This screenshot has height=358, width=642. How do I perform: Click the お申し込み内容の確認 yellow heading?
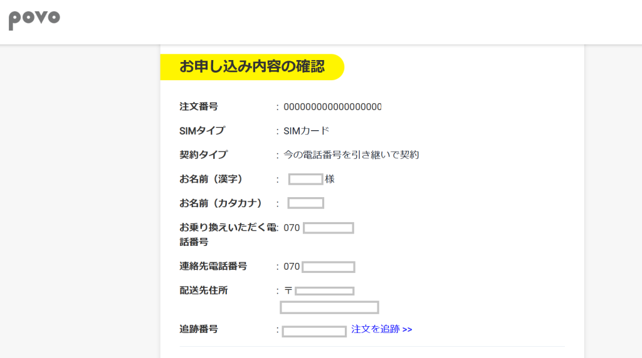(252, 67)
